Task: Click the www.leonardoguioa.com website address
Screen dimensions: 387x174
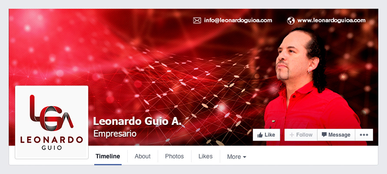Action: coord(331,20)
